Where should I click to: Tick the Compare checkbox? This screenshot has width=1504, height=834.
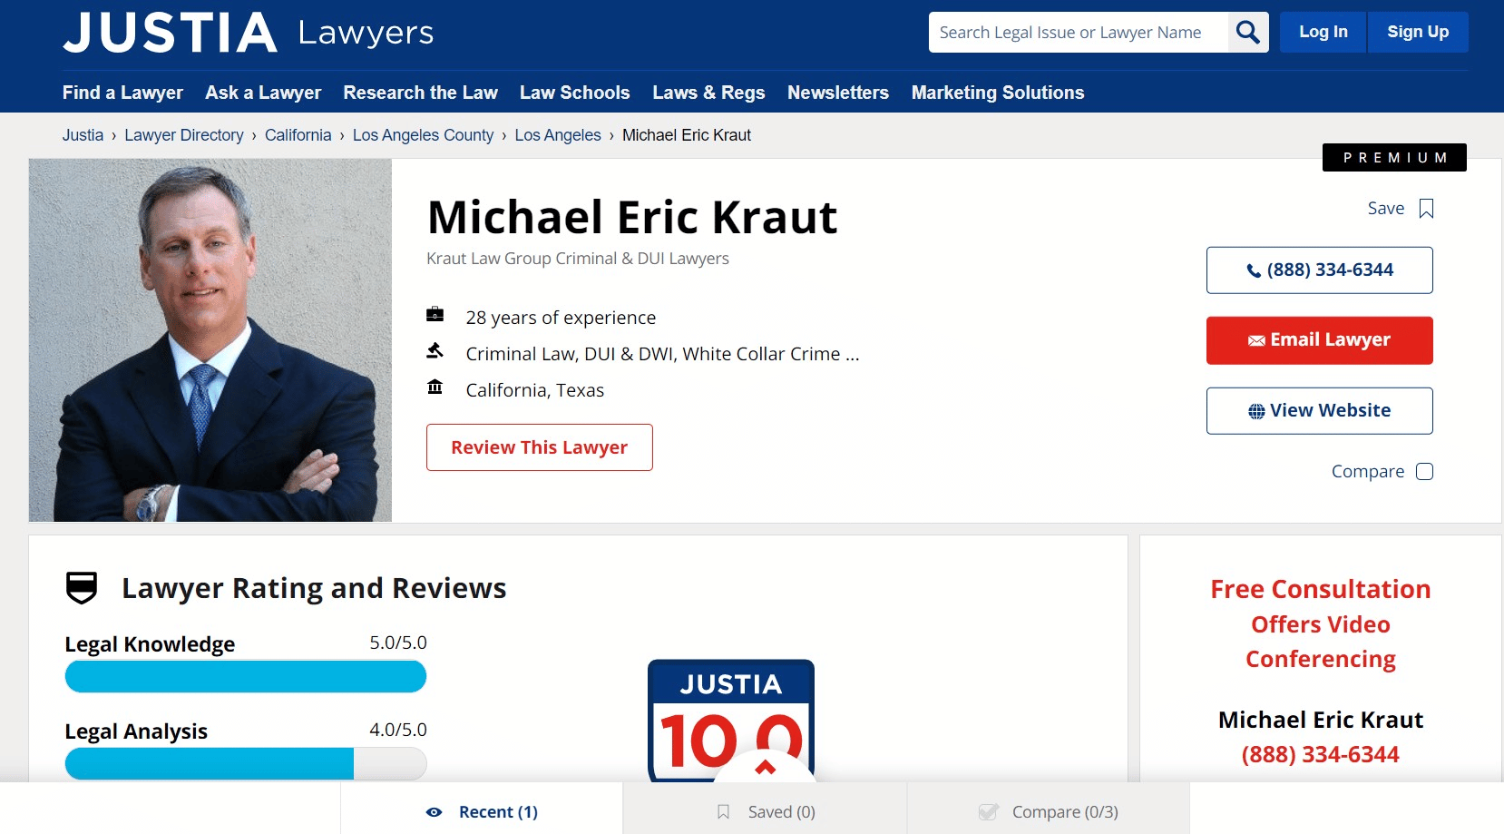point(1424,472)
